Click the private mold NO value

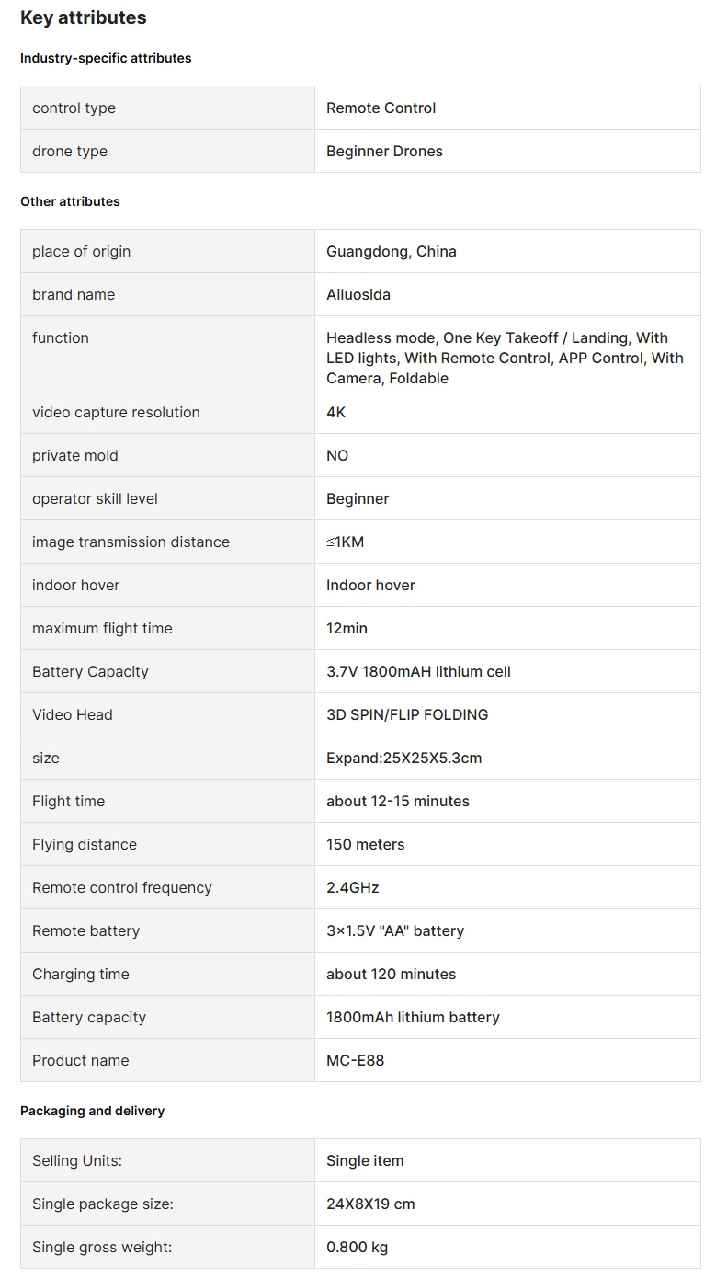click(x=337, y=455)
